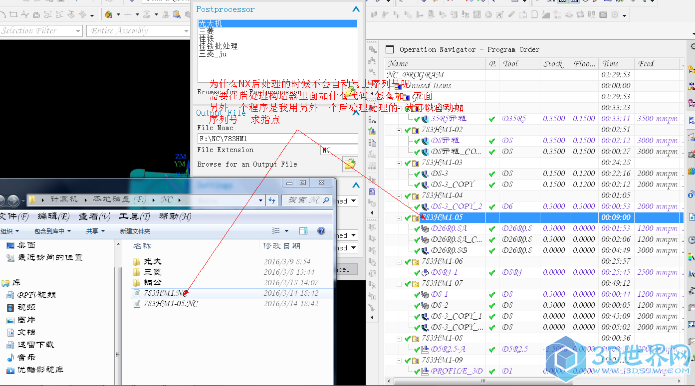Select the D5R4-1 operation row
The width and height of the screenshot is (695, 386).
click(534, 272)
